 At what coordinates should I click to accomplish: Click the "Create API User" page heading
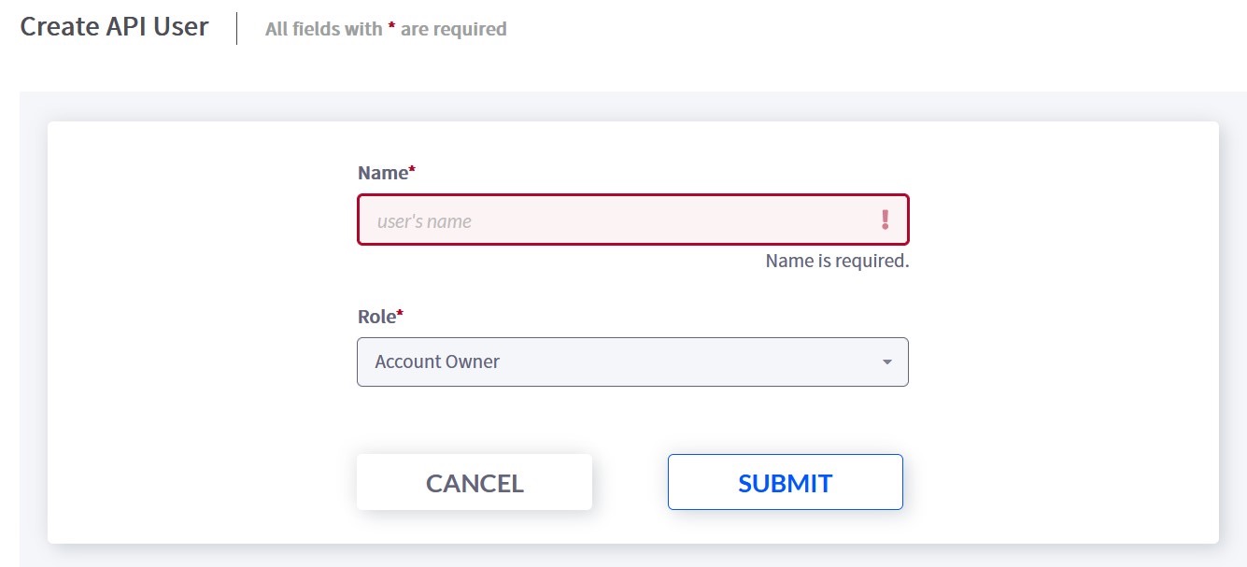[114, 27]
